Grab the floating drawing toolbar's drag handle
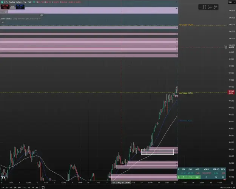The height and width of the screenshot is (189, 236). coord(201,7)
